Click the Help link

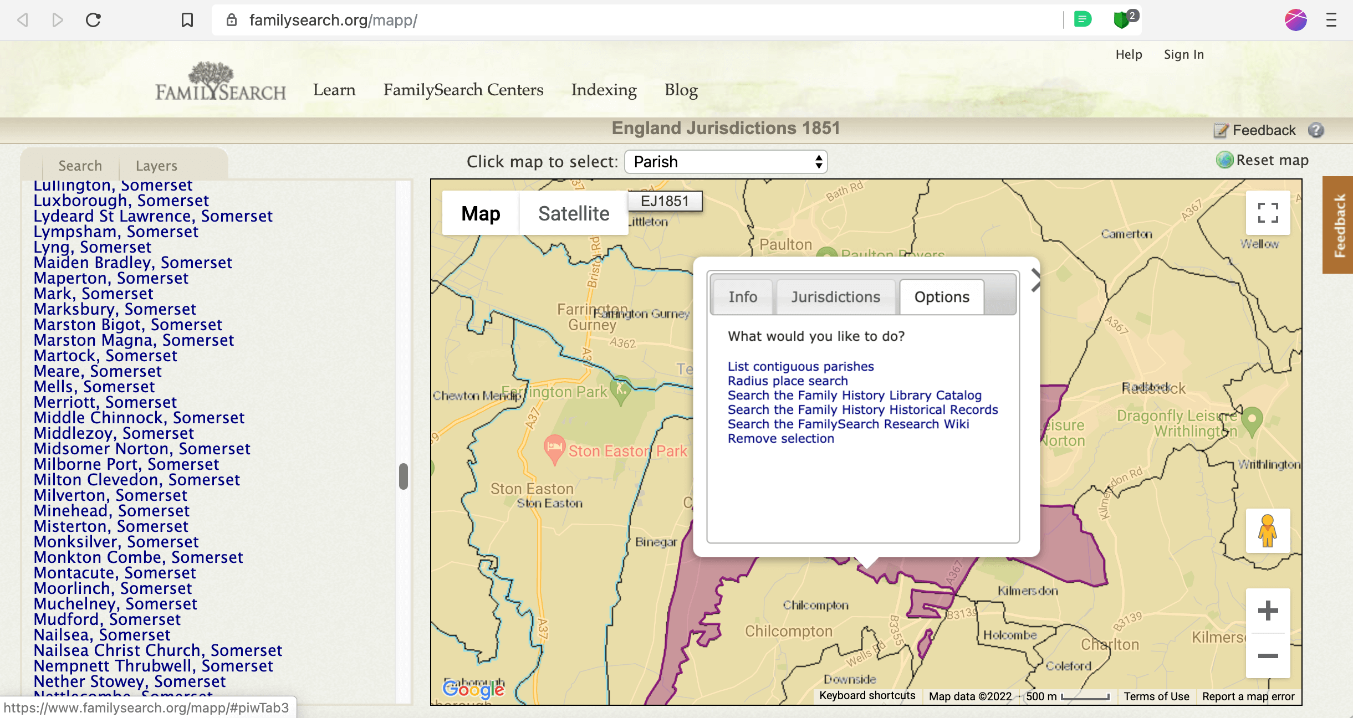click(1129, 54)
